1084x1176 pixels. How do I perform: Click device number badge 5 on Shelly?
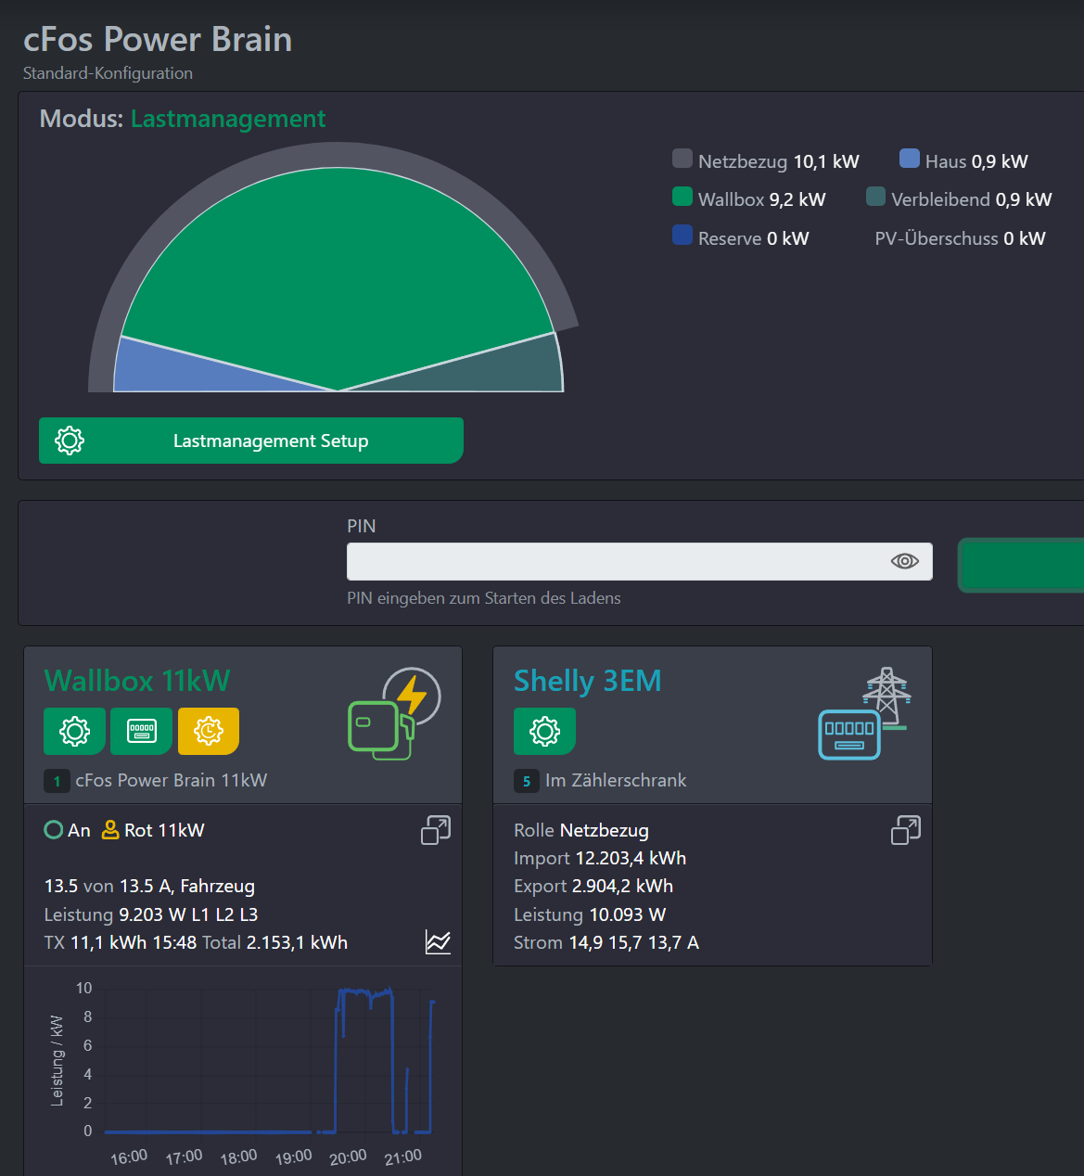(x=527, y=781)
